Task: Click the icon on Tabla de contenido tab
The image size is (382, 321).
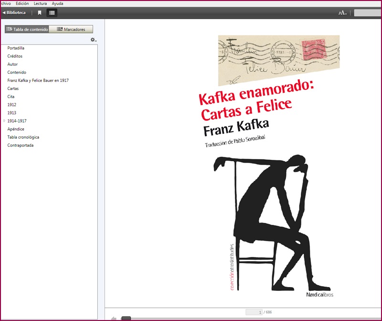Action: [x=9, y=29]
